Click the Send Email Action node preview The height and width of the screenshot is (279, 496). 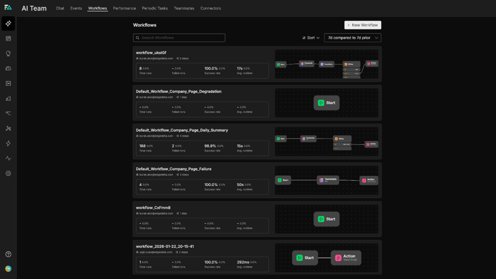pyautogui.click(x=346, y=258)
